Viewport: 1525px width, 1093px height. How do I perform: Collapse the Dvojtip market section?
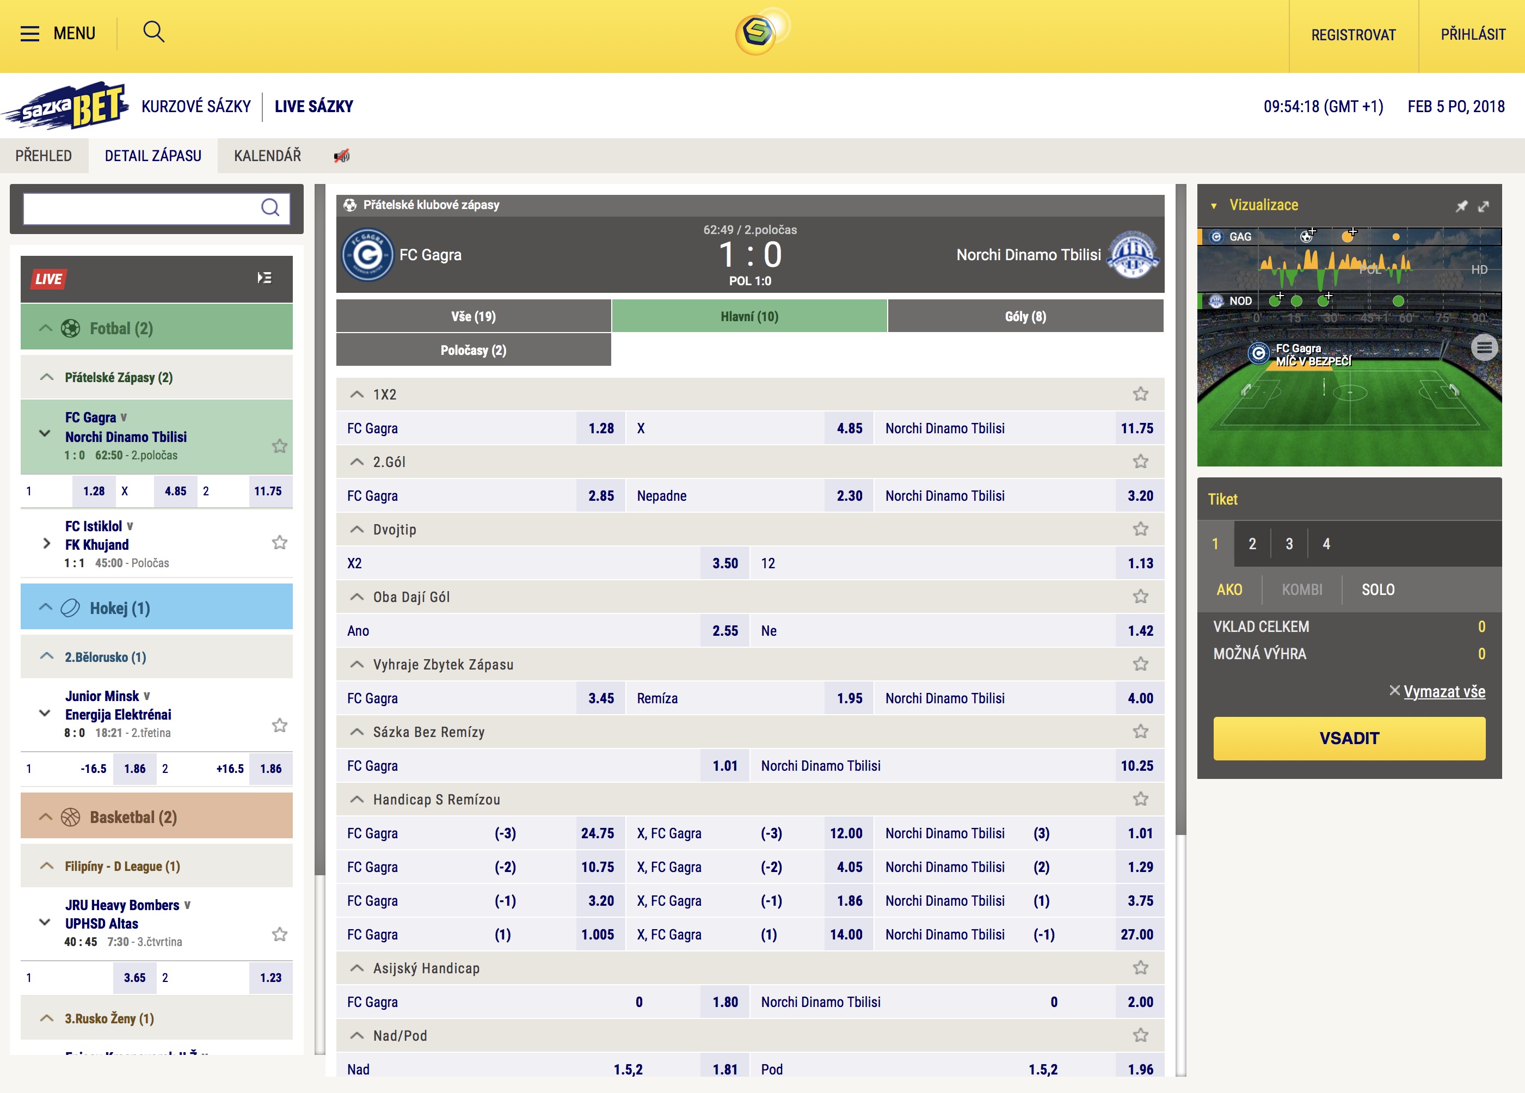tap(357, 529)
